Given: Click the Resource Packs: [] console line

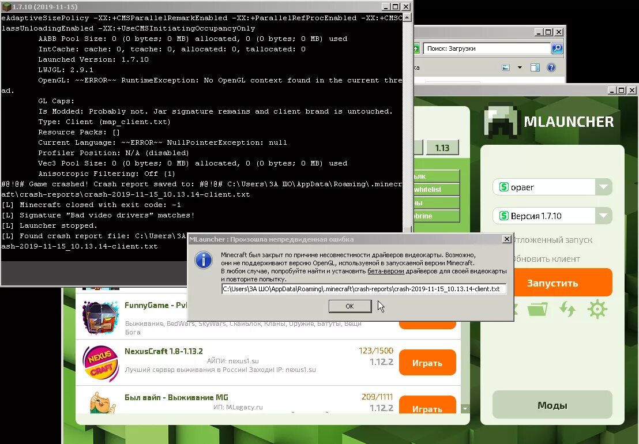Looking at the screenshot, I should [x=78, y=132].
